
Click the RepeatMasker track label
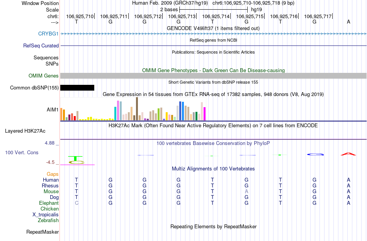42,232
